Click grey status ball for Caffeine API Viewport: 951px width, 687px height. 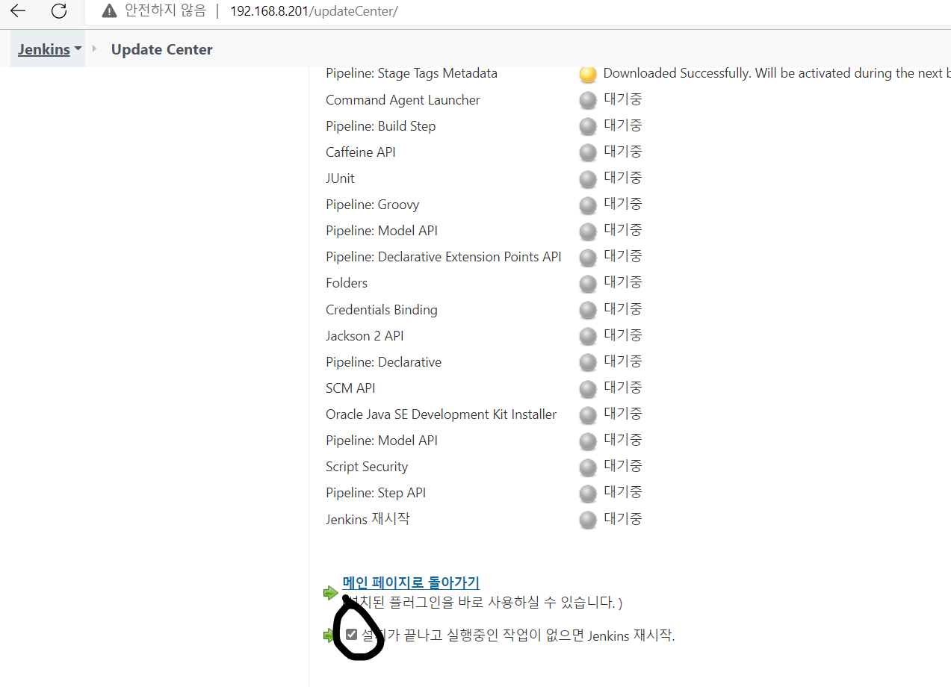588,152
